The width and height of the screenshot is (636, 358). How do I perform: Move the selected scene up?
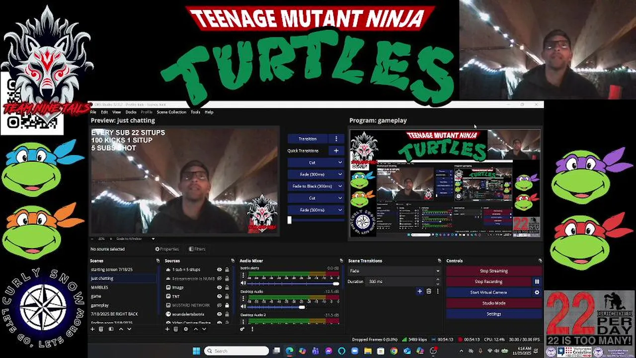click(120, 329)
